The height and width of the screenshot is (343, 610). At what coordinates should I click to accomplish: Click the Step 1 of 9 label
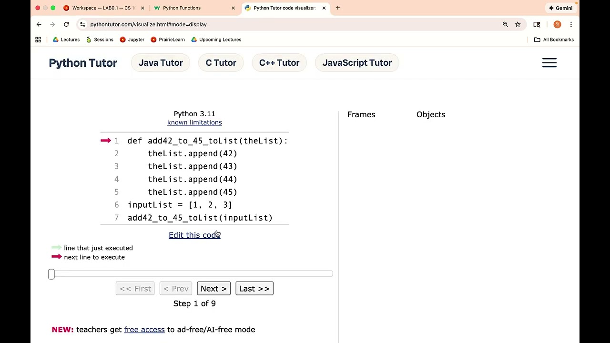point(194,303)
